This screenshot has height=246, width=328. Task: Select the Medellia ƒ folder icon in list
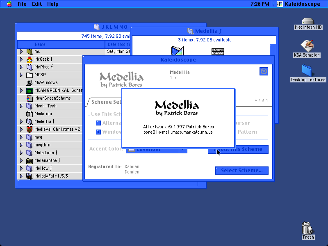click(30, 121)
